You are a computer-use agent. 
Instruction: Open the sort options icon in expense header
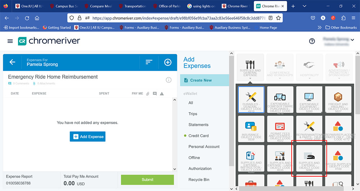[x=149, y=62]
